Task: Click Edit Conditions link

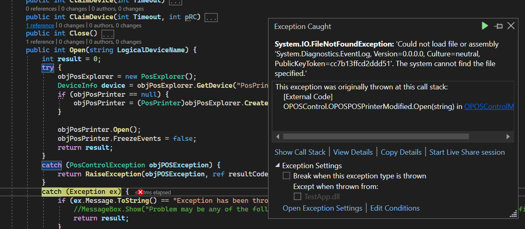Action: [395, 208]
